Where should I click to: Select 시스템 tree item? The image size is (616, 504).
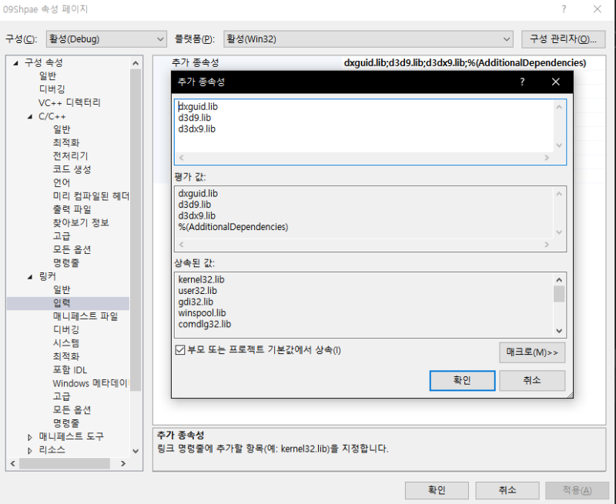[x=66, y=343]
